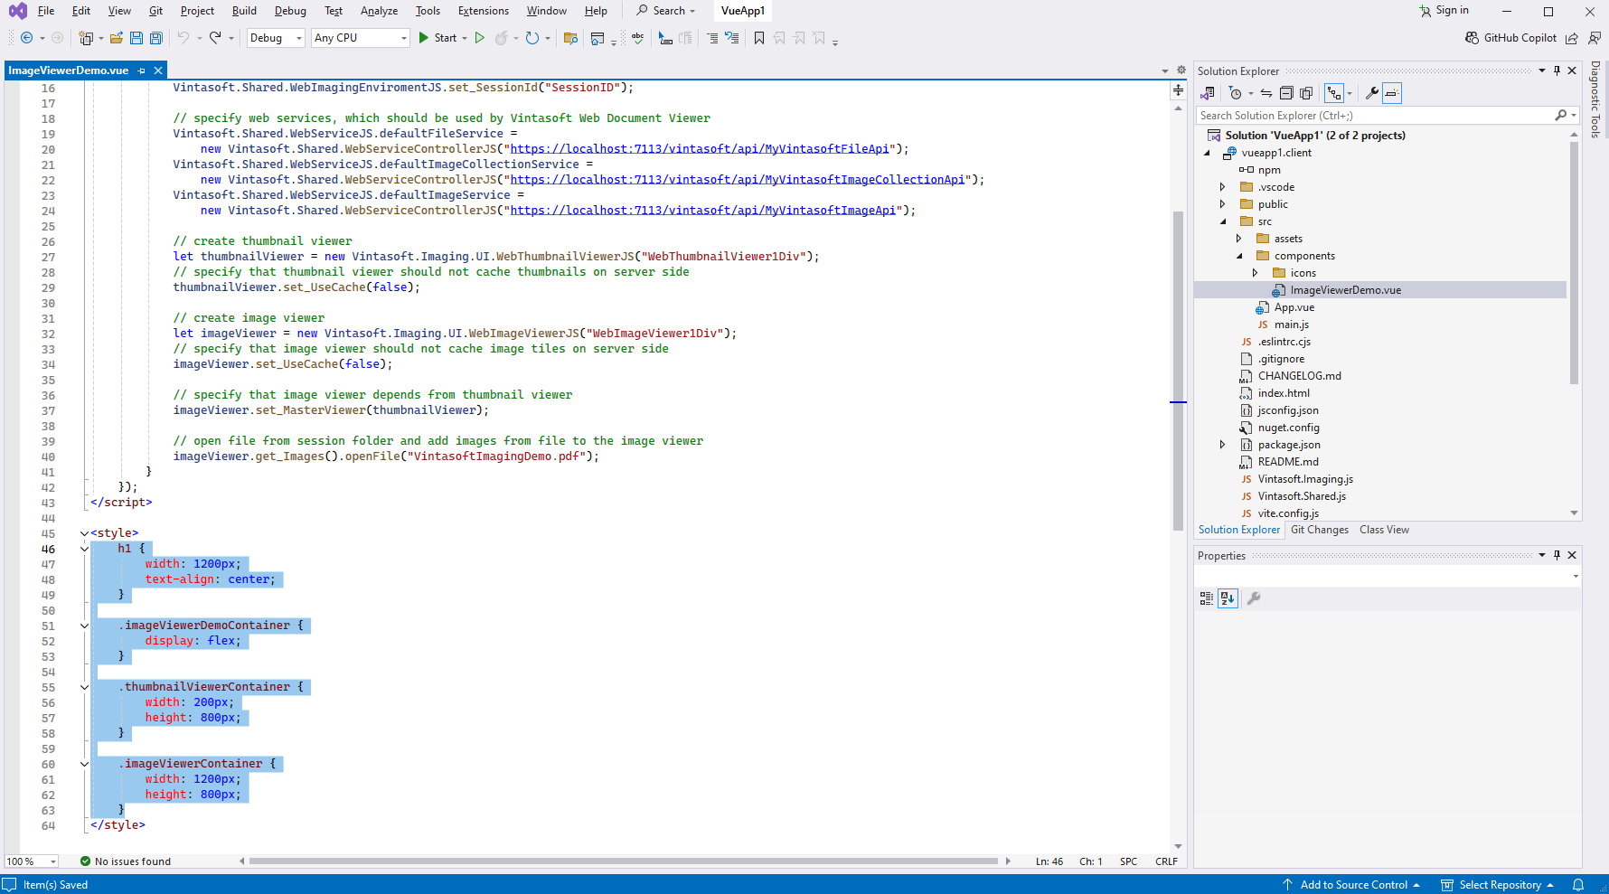Expand the .vscode folder node
This screenshot has width=1609, height=894.
point(1222,187)
